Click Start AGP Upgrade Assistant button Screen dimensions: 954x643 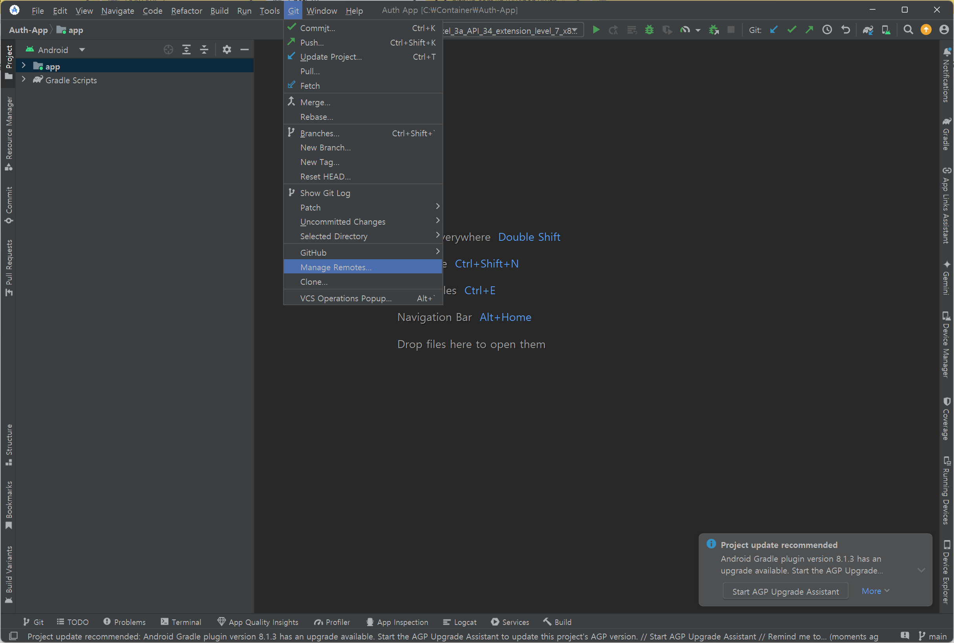[x=785, y=591]
